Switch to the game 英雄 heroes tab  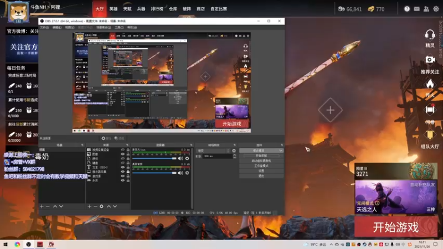(x=114, y=9)
